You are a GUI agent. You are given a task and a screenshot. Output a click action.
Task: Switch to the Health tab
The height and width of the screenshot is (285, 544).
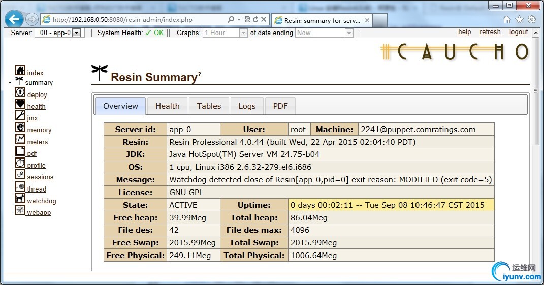[167, 106]
